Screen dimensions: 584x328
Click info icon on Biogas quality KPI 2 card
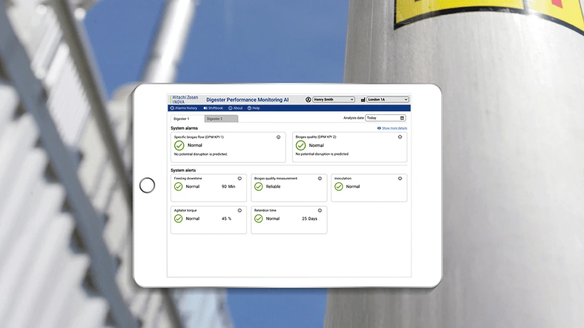[400, 137]
